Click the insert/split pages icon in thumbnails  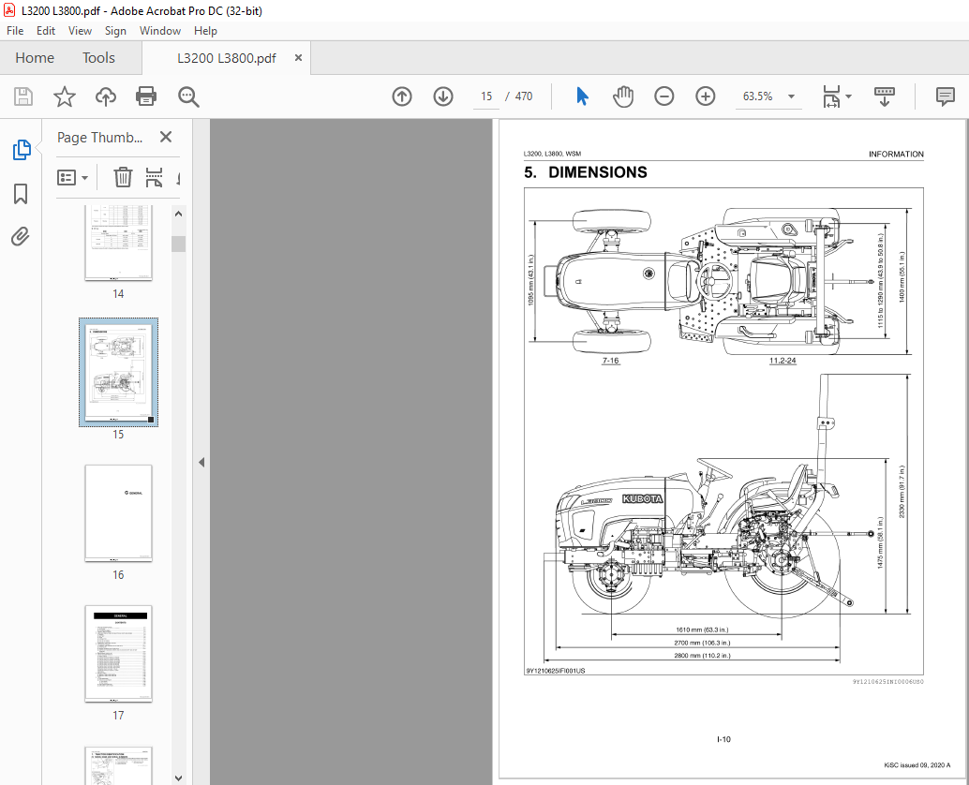pos(154,177)
